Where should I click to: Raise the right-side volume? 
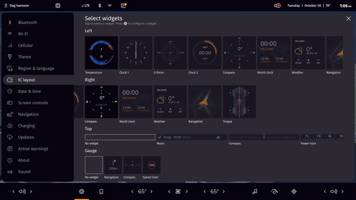342,192
